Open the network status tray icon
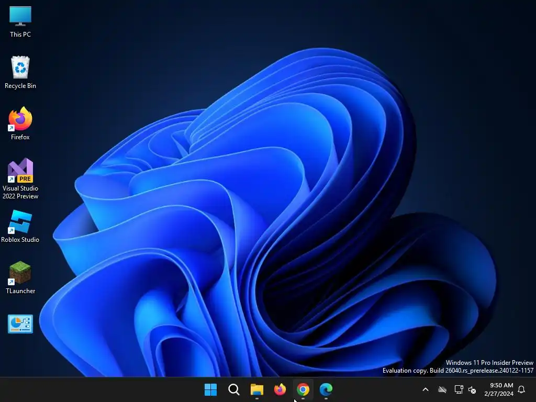The width and height of the screenshot is (536, 402). (x=459, y=389)
